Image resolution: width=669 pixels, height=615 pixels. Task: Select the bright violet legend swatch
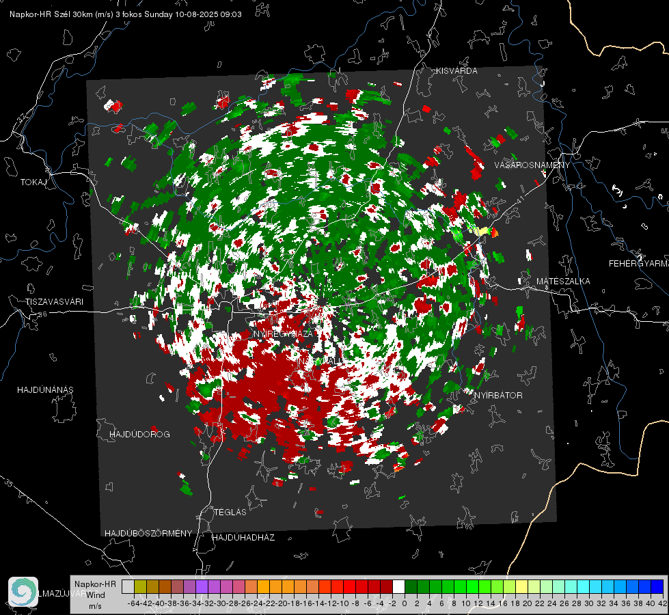click(202, 586)
